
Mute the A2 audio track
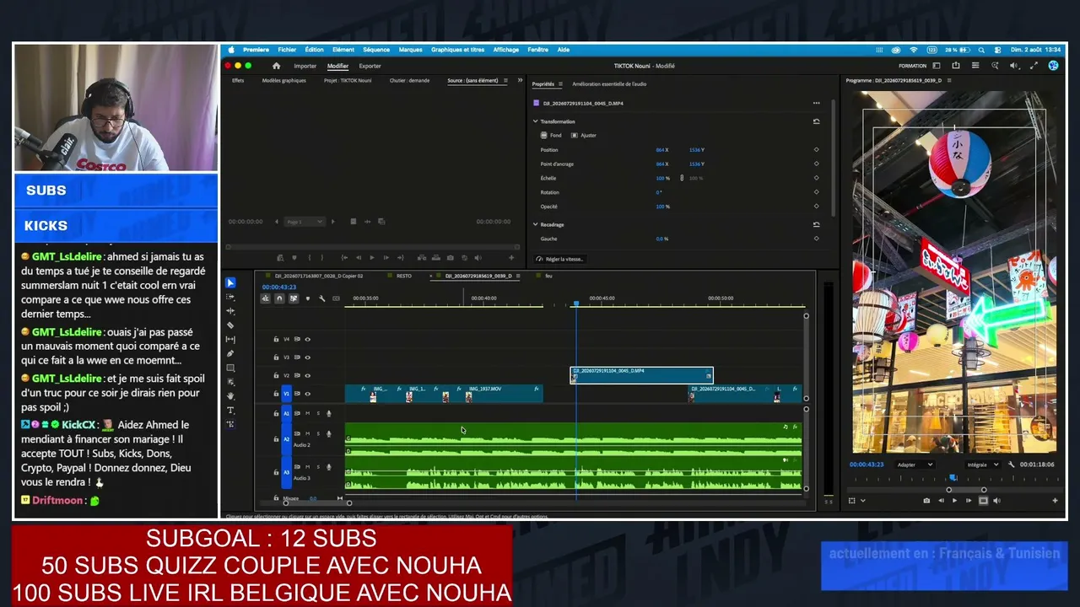[307, 433]
